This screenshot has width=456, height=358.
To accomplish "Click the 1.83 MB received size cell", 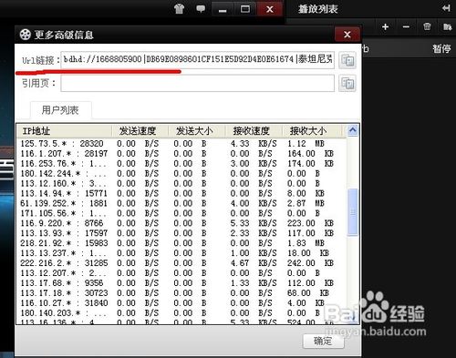I will pyautogui.click(x=306, y=243).
